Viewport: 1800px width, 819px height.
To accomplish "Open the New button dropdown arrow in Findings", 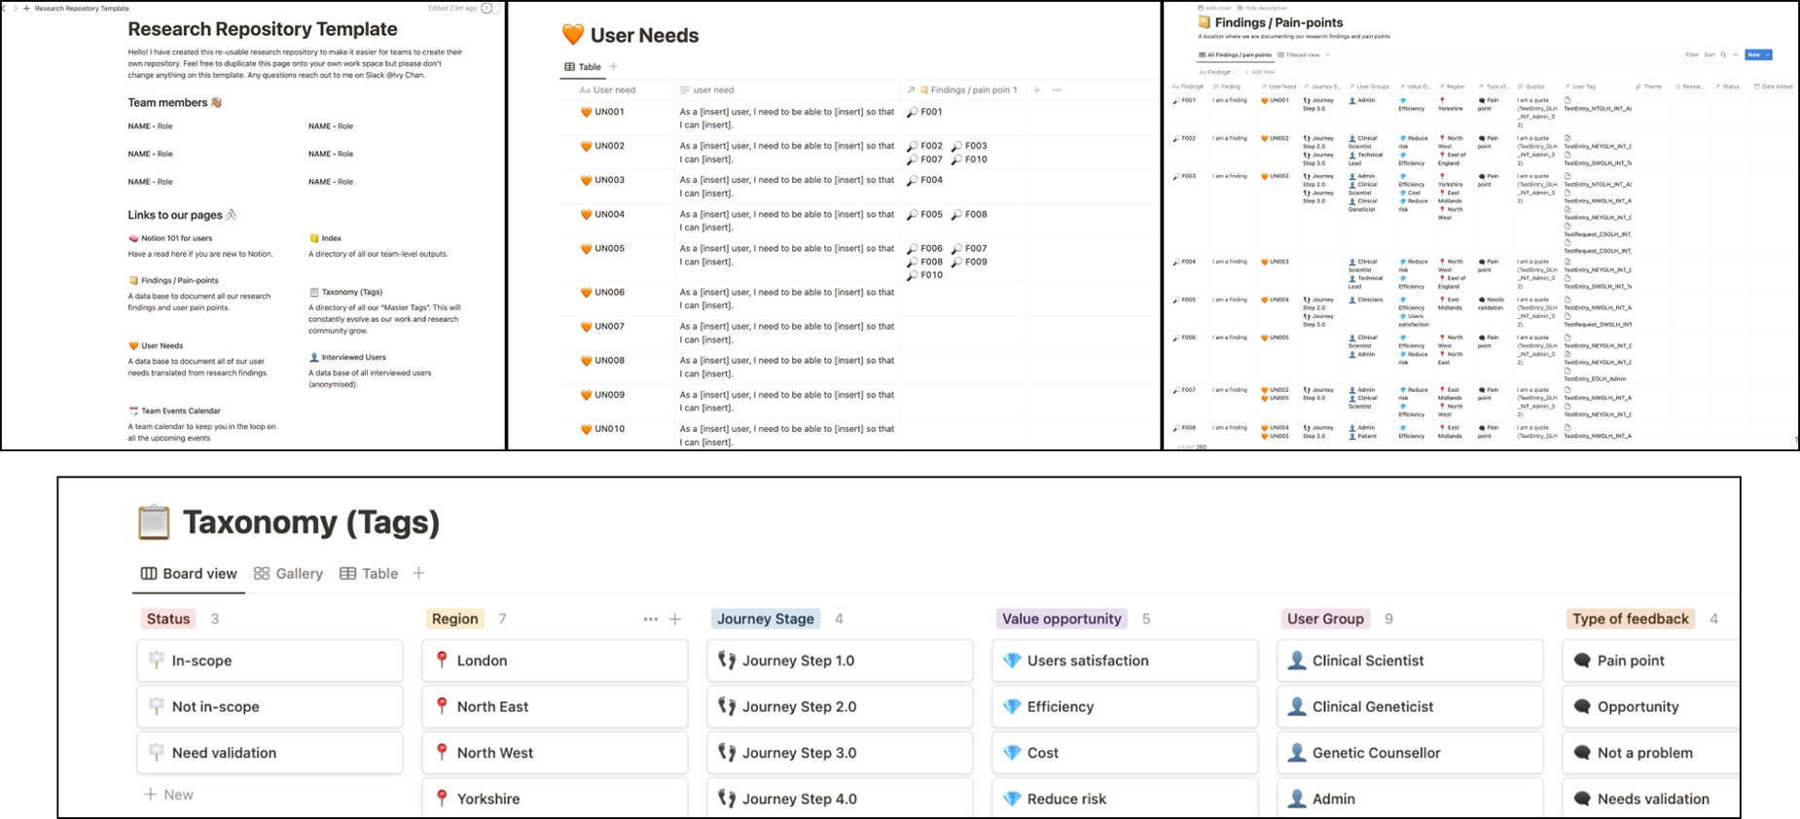I will [1767, 54].
